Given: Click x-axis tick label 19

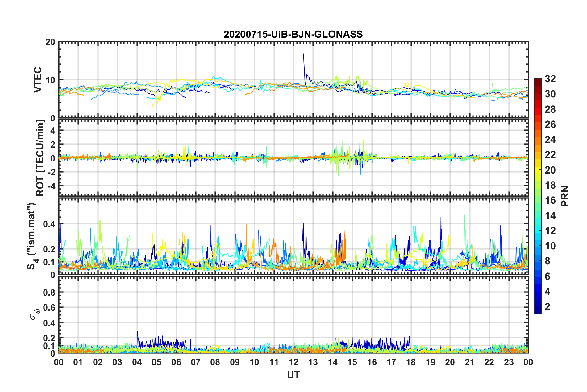Looking at the screenshot, I should pos(431,362).
